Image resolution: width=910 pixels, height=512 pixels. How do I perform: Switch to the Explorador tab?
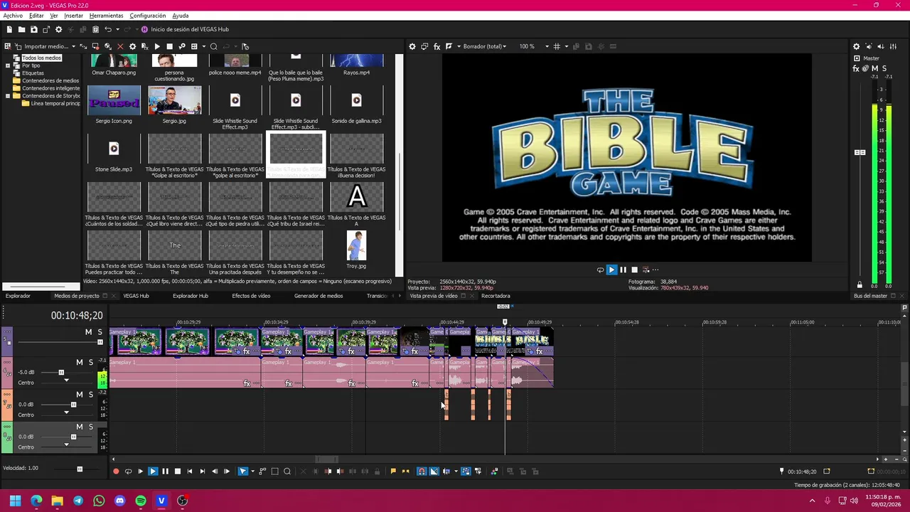18,296
